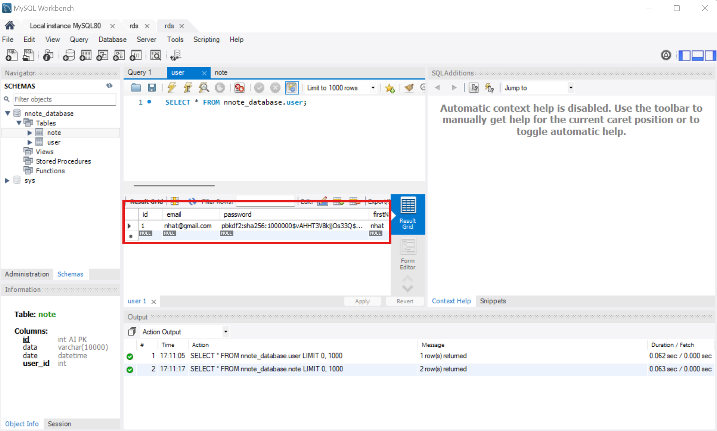Expand user table node
The height and width of the screenshot is (431, 717).
(x=29, y=142)
